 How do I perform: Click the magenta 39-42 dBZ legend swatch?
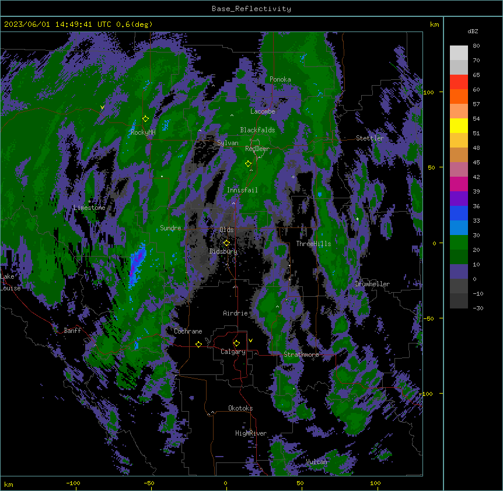click(459, 184)
